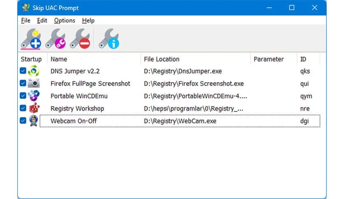Disable Registry Workshop startup checkbox
Screen dimensions: 344x199
click(23, 108)
